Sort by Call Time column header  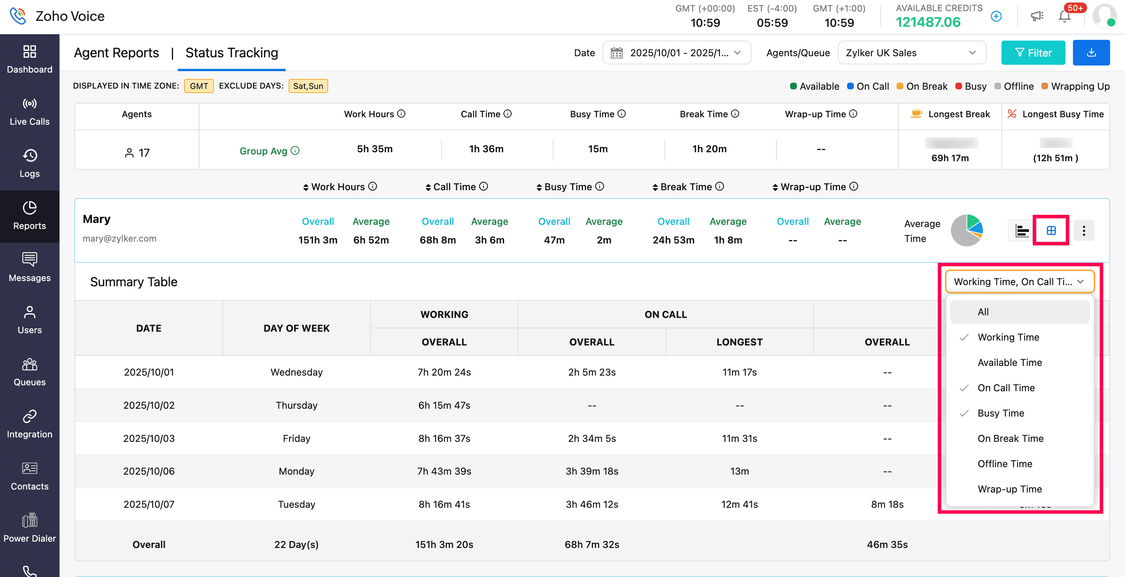(x=454, y=187)
